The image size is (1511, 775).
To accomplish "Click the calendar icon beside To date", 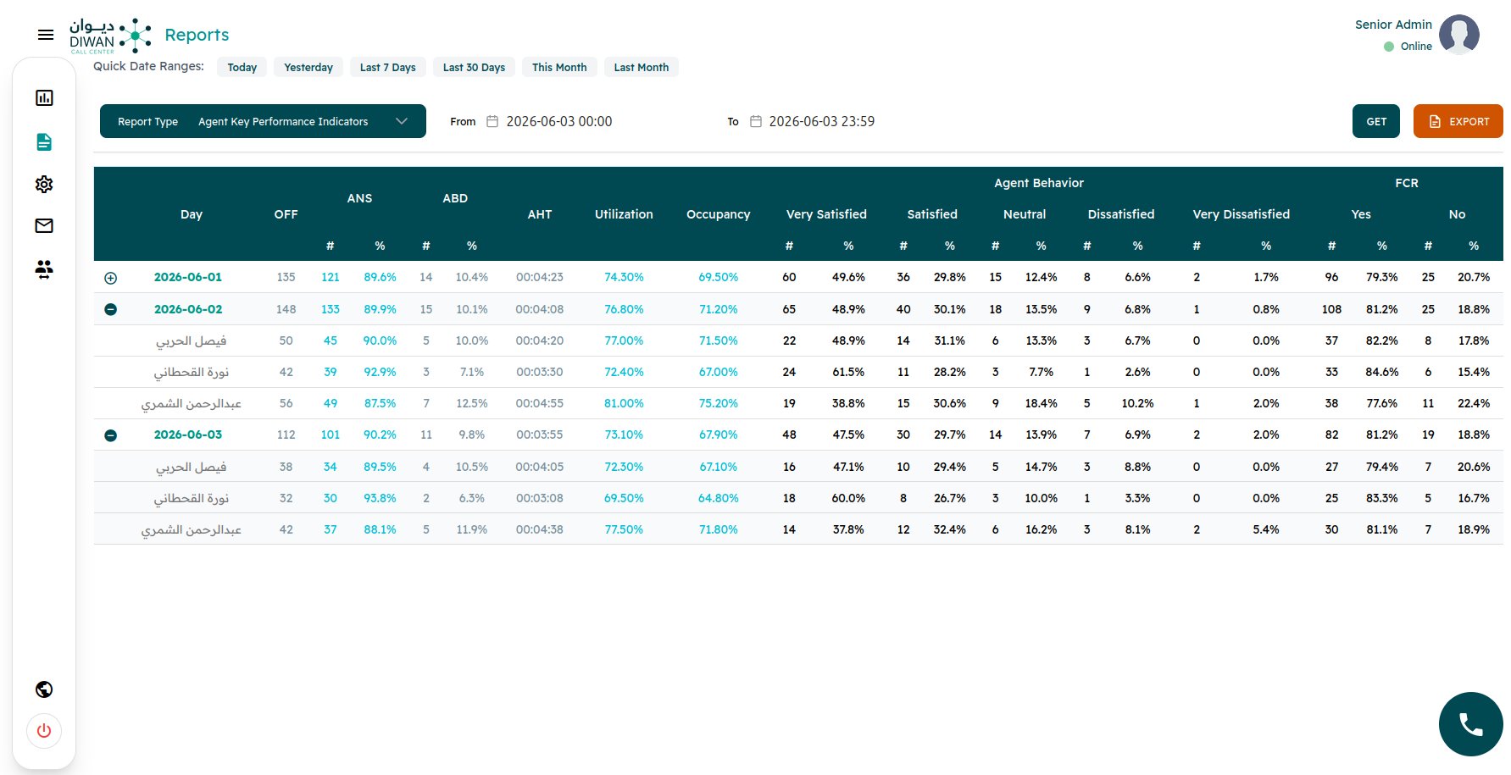I will [x=756, y=121].
